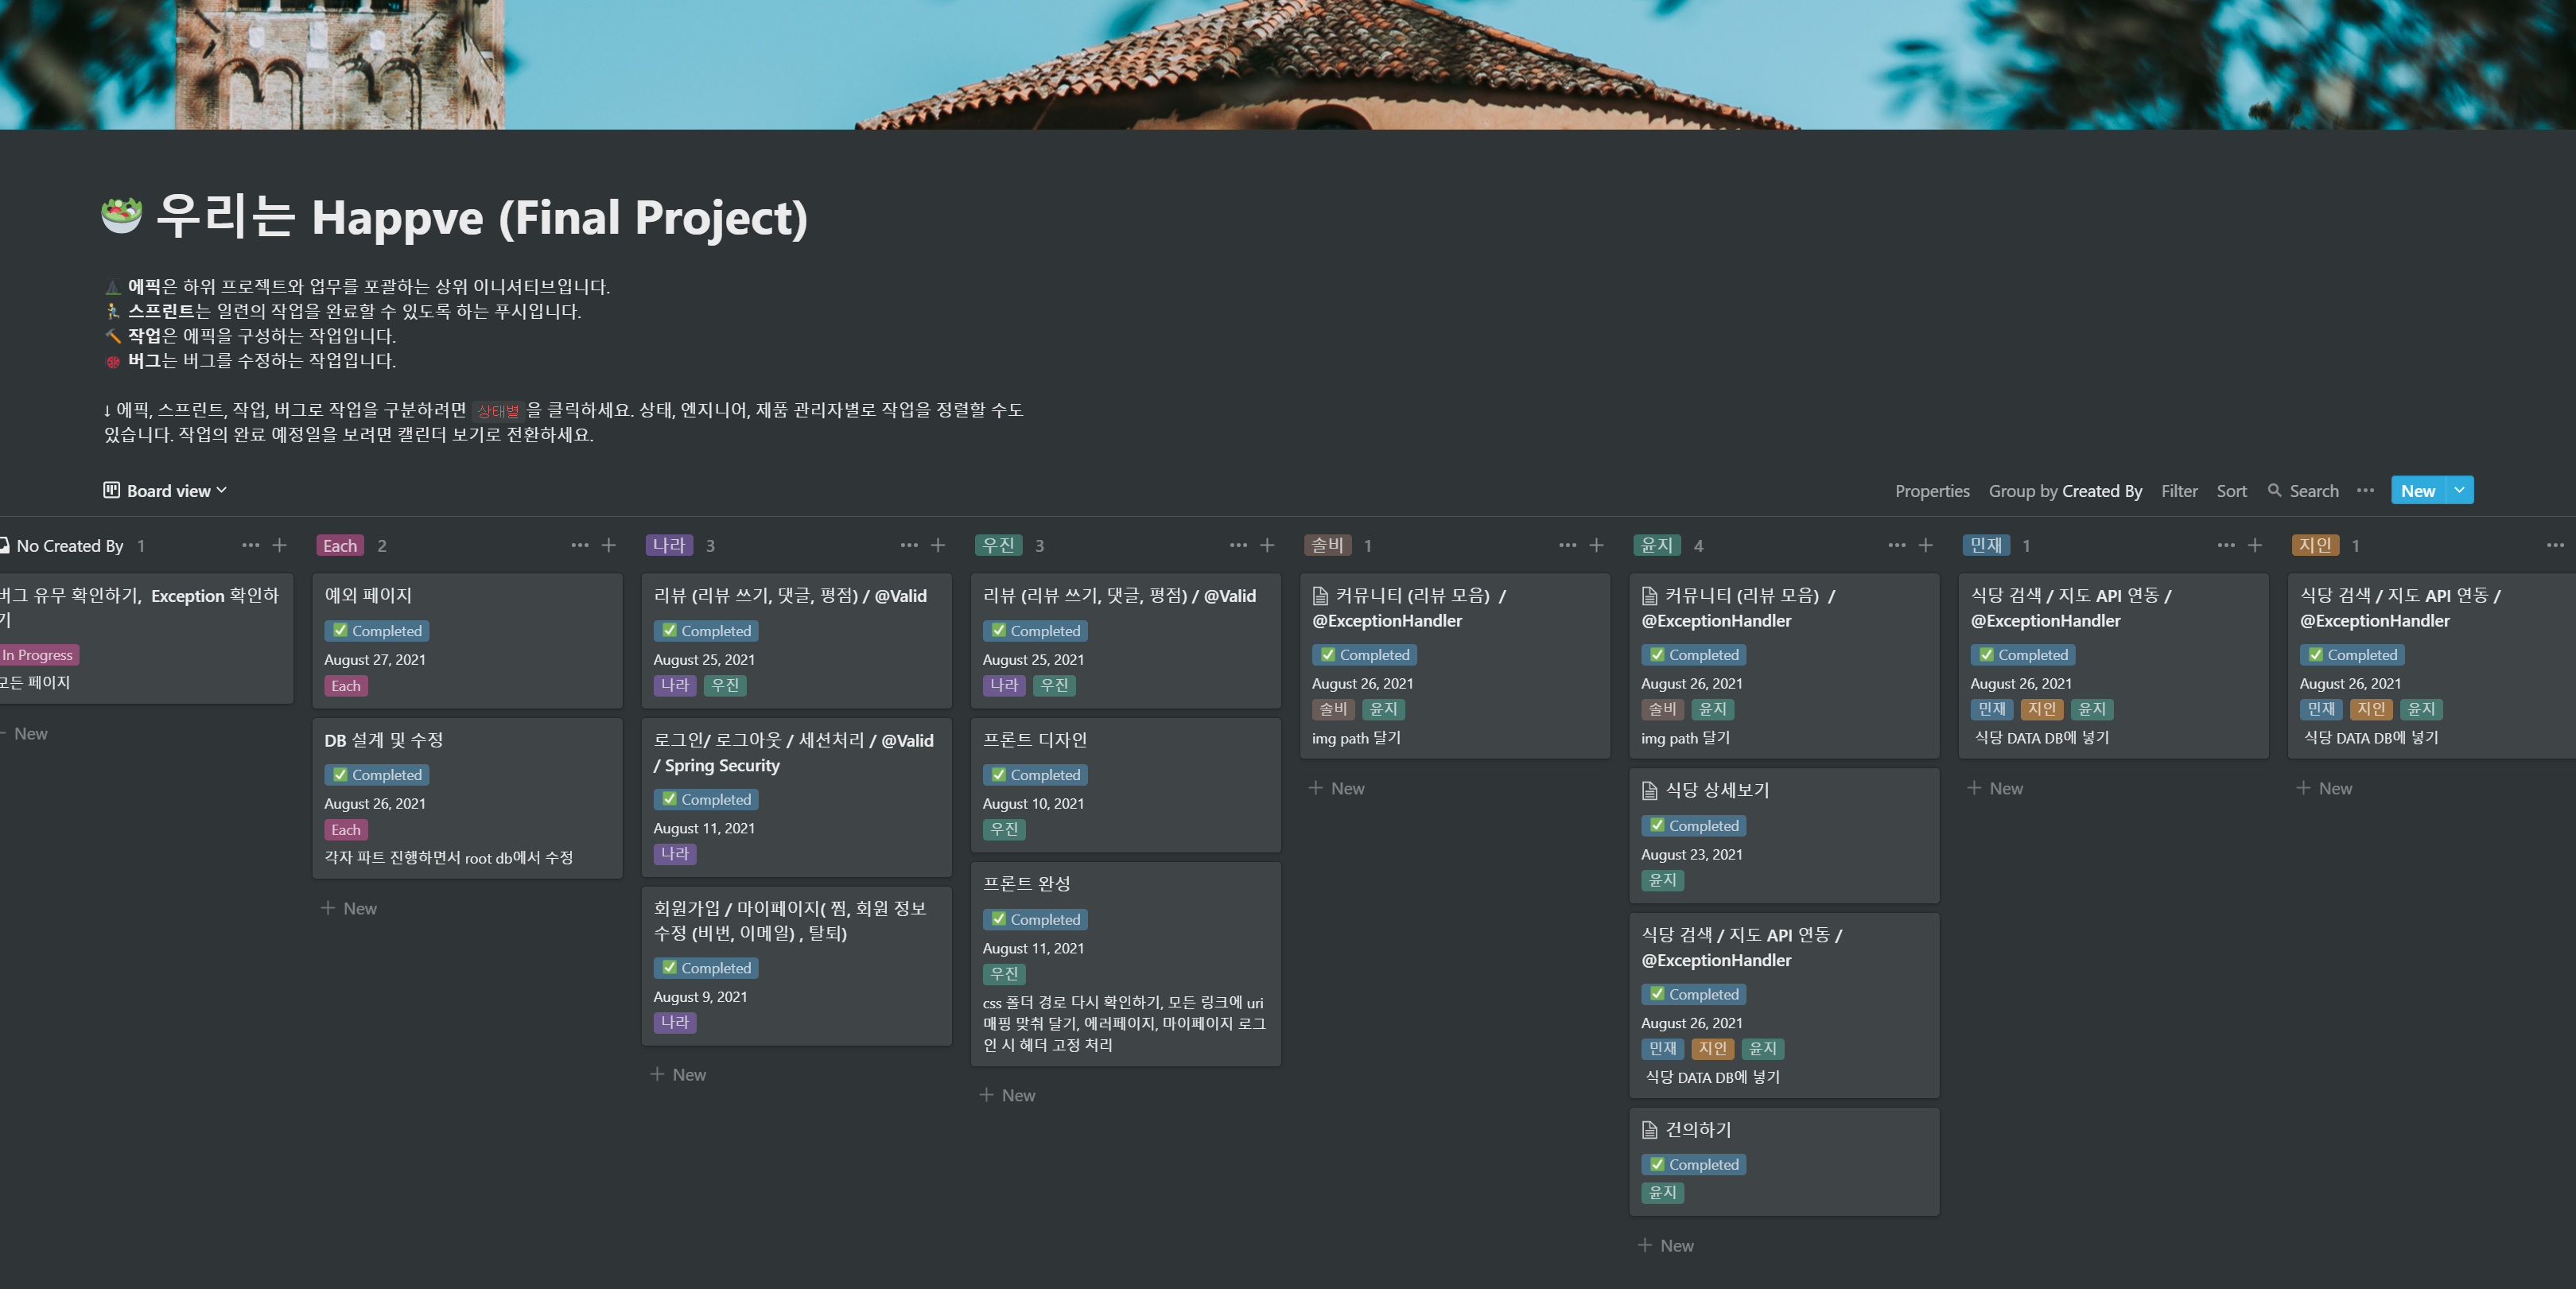Add card to 나라 column with plus

[x=937, y=545]
